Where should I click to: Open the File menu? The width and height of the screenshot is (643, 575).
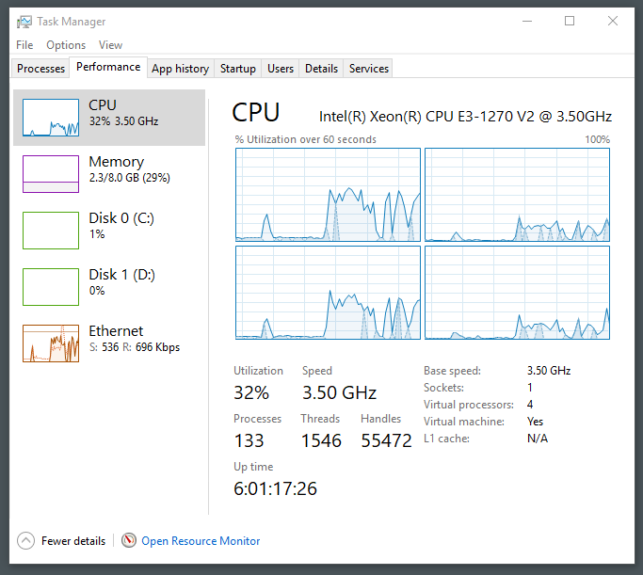pyautogui.click(x=24, y=44)
